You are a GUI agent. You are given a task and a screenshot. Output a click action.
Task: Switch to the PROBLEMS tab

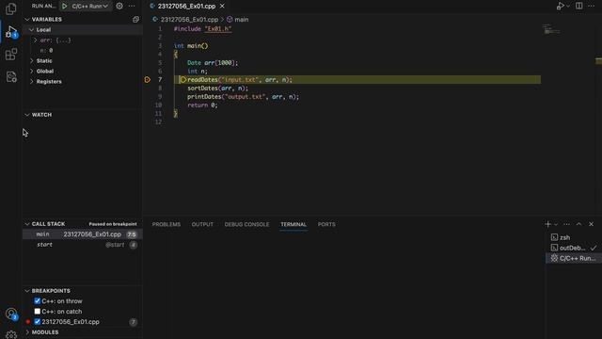point(166,224)
